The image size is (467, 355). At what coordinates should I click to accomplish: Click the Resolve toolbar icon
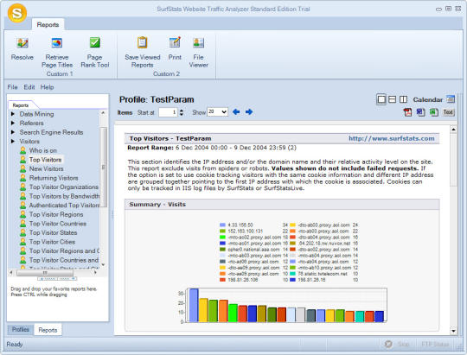click(22, 43)
